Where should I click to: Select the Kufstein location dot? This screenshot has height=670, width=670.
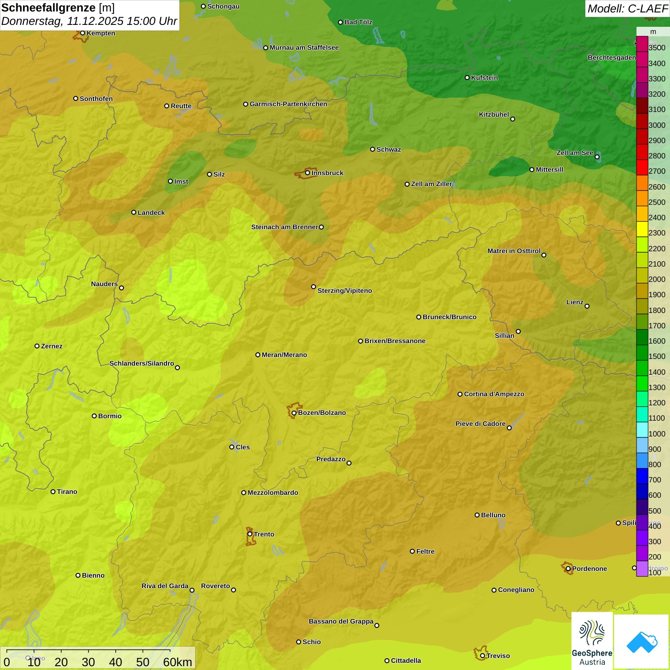pos(467,78)
